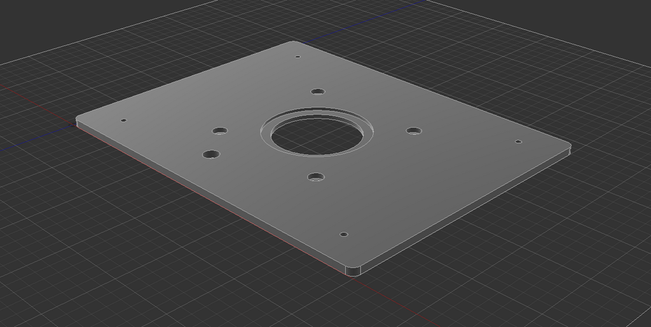Select the mounting hole right of the central bore
The width and height of the screenshot is (651, 327).
pos(414,131)
